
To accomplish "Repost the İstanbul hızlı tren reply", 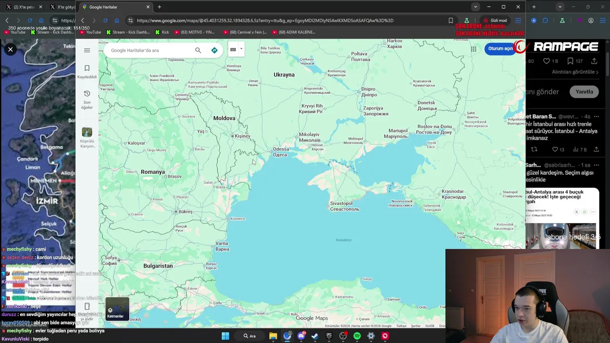I will (534, 150).
